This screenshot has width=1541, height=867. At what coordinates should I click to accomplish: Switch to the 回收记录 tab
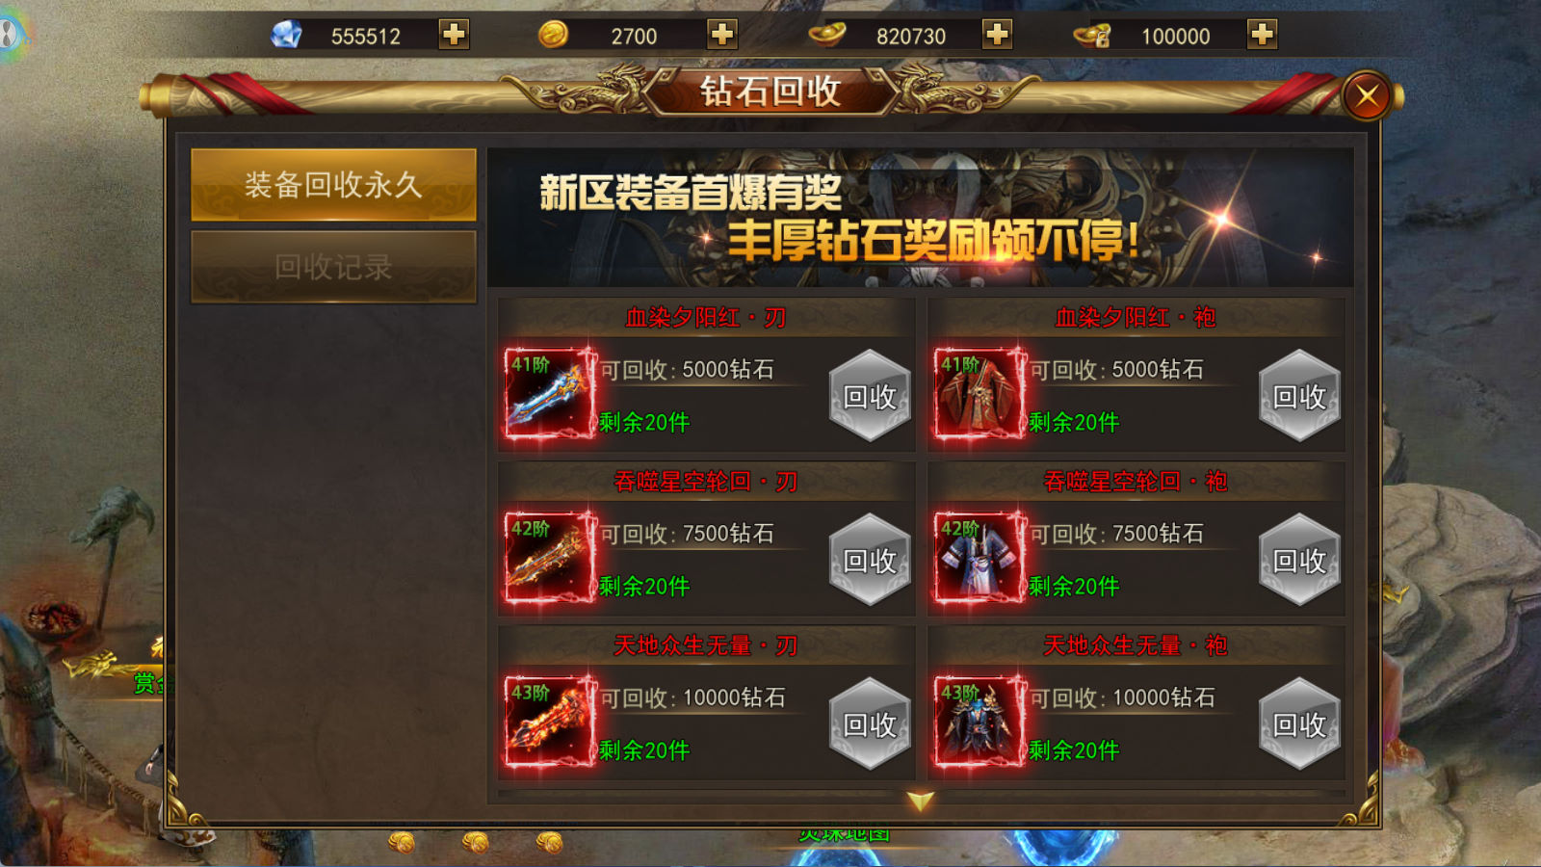point(333,267)
